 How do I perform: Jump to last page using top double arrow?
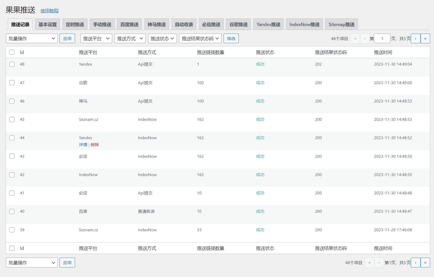tap(425, 38)
